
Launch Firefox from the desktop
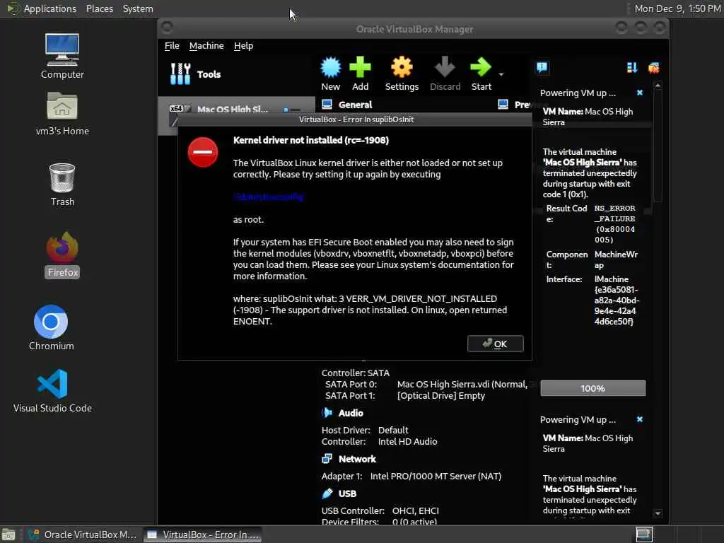(x=62, y=255)
